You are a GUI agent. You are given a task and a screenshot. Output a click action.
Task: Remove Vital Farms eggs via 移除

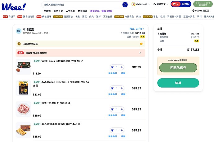123,73
